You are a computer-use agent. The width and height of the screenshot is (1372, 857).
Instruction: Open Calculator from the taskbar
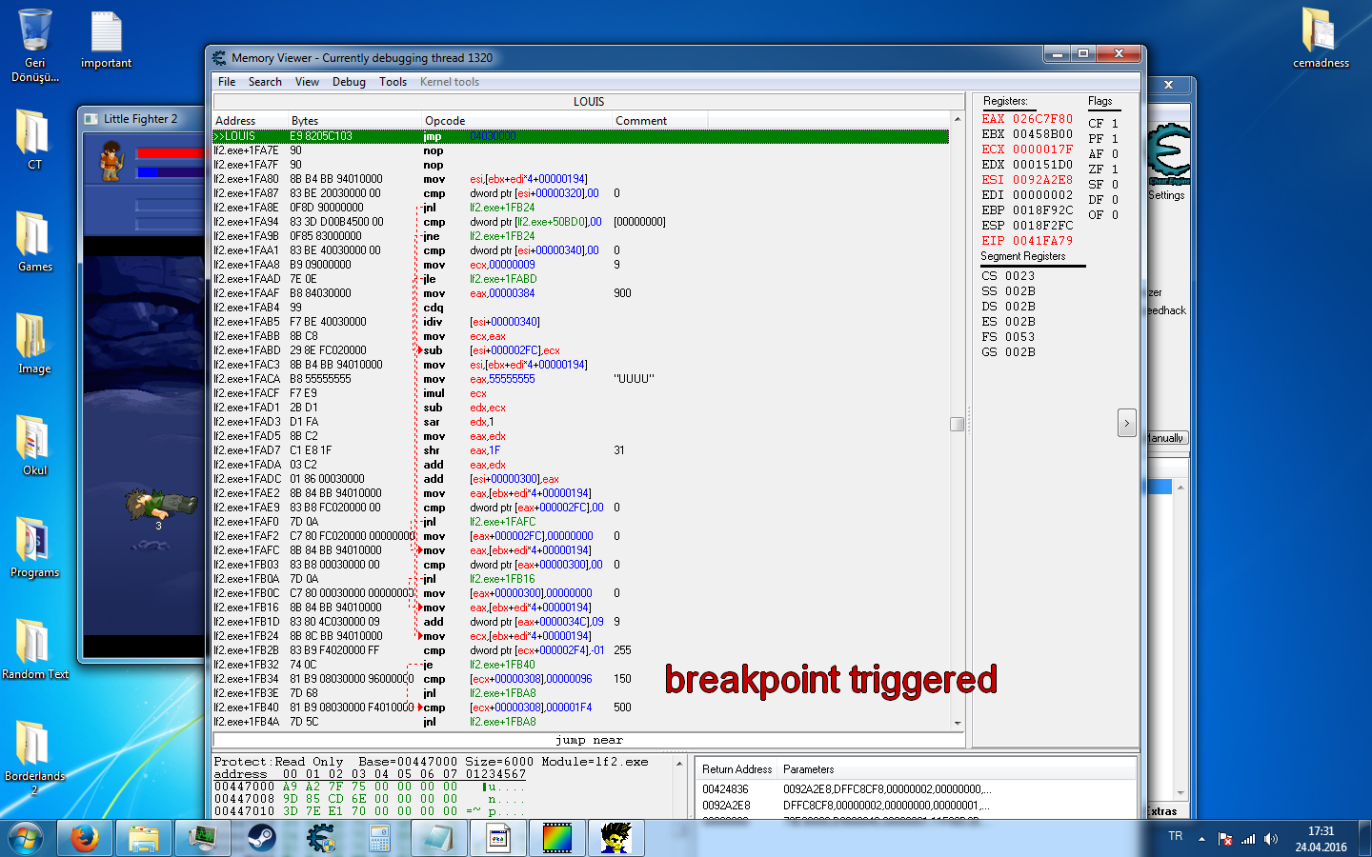point(379,838)
